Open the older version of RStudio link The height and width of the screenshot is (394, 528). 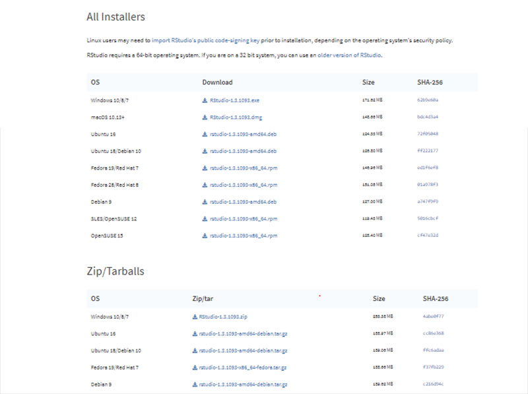coord(350,55)
